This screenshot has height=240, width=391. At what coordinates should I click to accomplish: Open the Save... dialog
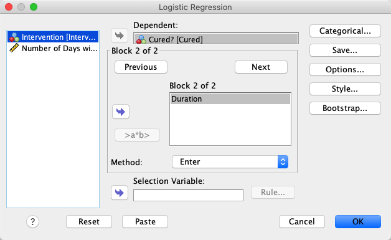pyautogui.click(x=345, y=50)
